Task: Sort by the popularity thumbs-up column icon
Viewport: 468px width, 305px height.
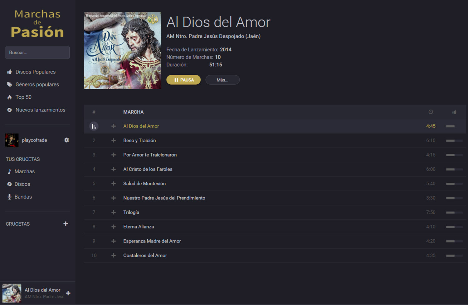Action: (454, 112)
